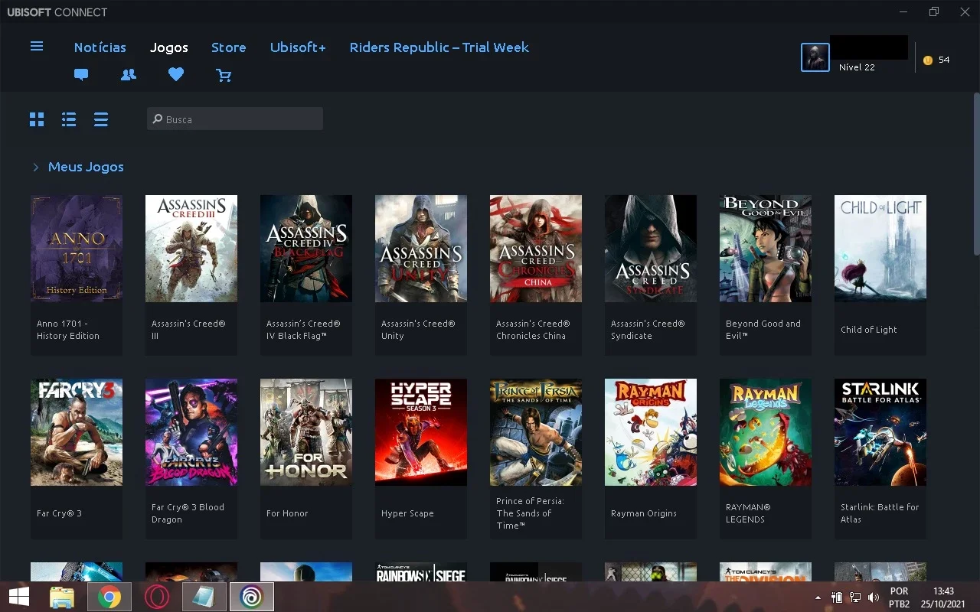Screen dimensions: 980x612
Task: Go to the Notícias tab
Action: pos(100,47)
